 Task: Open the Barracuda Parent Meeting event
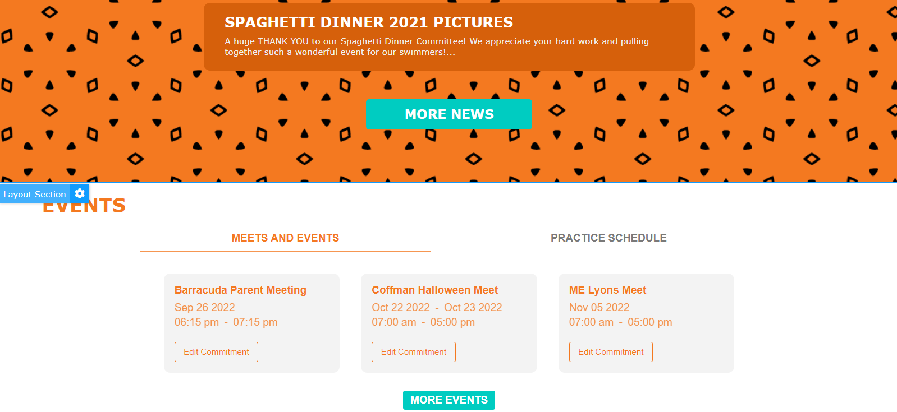[240, 290]
